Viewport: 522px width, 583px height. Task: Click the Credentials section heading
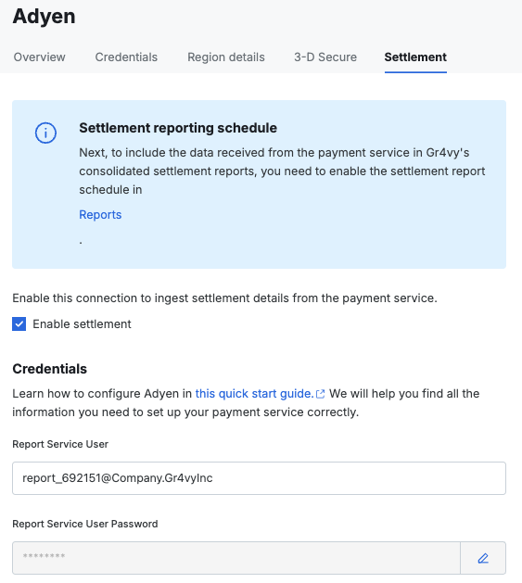coord(49,369)
